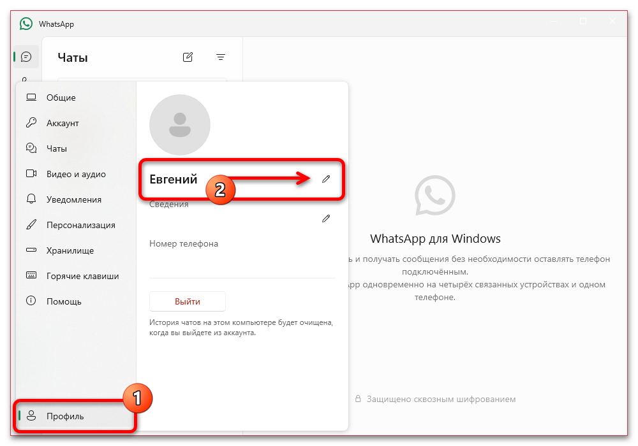
Task: Click the История чатов logout notice text
Action: pyautogui.click(x=241, y=327)
